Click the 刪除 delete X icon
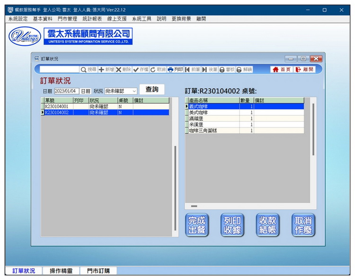Viewport: 355px width, 280px height. (119, 69)
